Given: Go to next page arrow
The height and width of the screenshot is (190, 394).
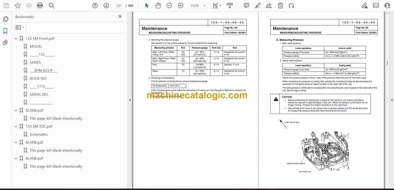Looking at the screenshot, I should click(x=106, y=6).
